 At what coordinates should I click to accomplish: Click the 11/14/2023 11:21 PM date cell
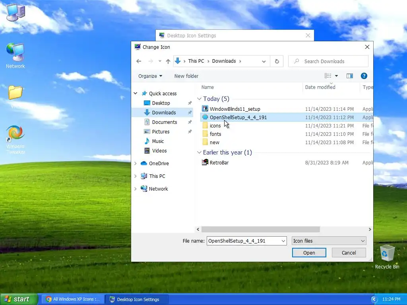point(329,126)
